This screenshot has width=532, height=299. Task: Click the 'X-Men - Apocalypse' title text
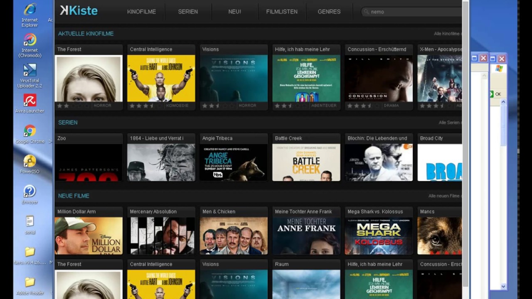click(441, 49)
